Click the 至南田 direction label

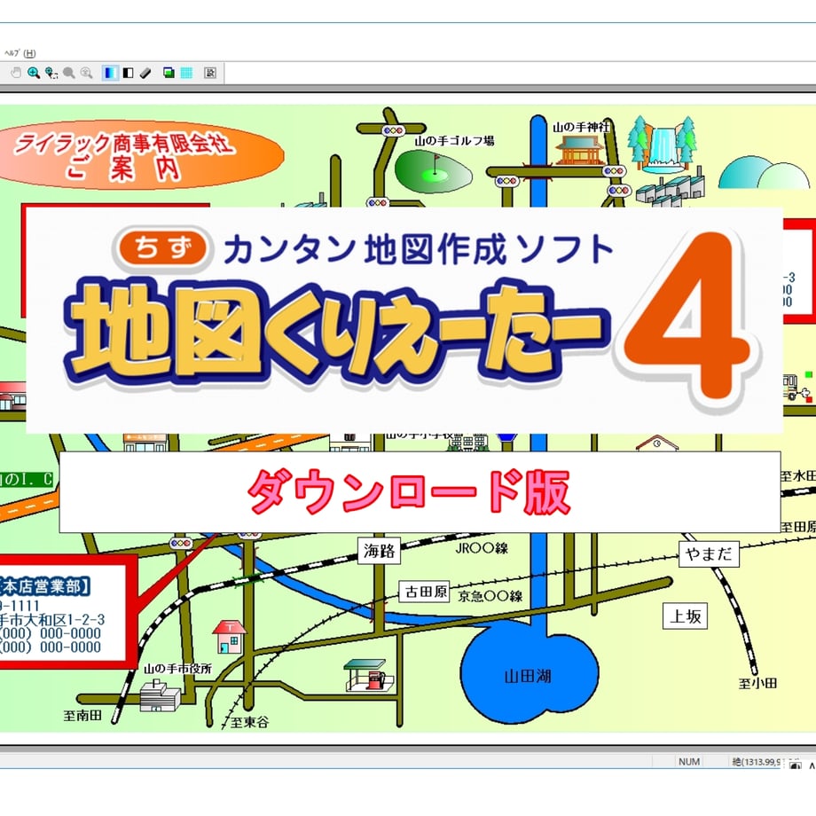coord(82,716)
